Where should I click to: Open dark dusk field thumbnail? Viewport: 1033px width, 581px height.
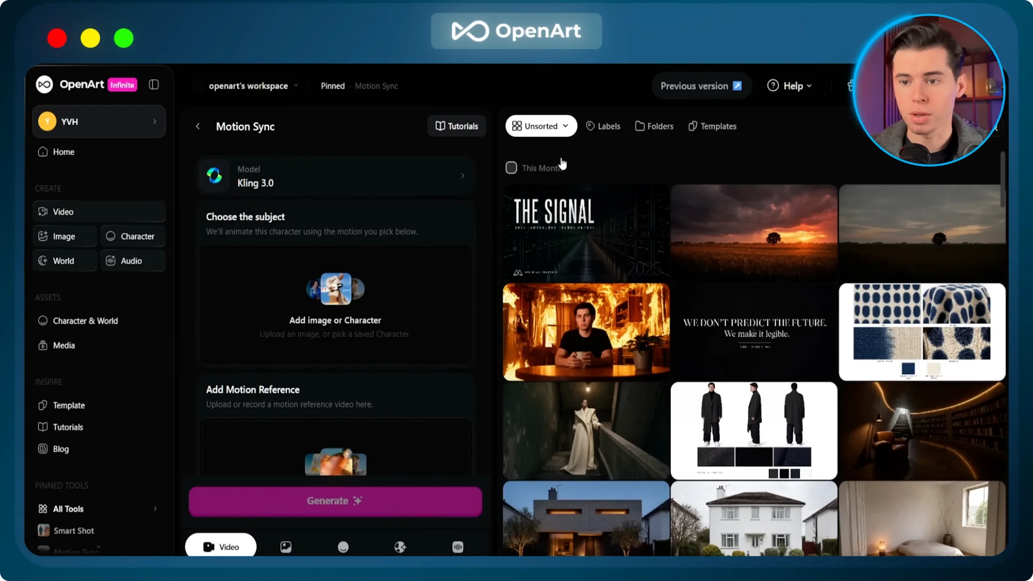point(922,233)
